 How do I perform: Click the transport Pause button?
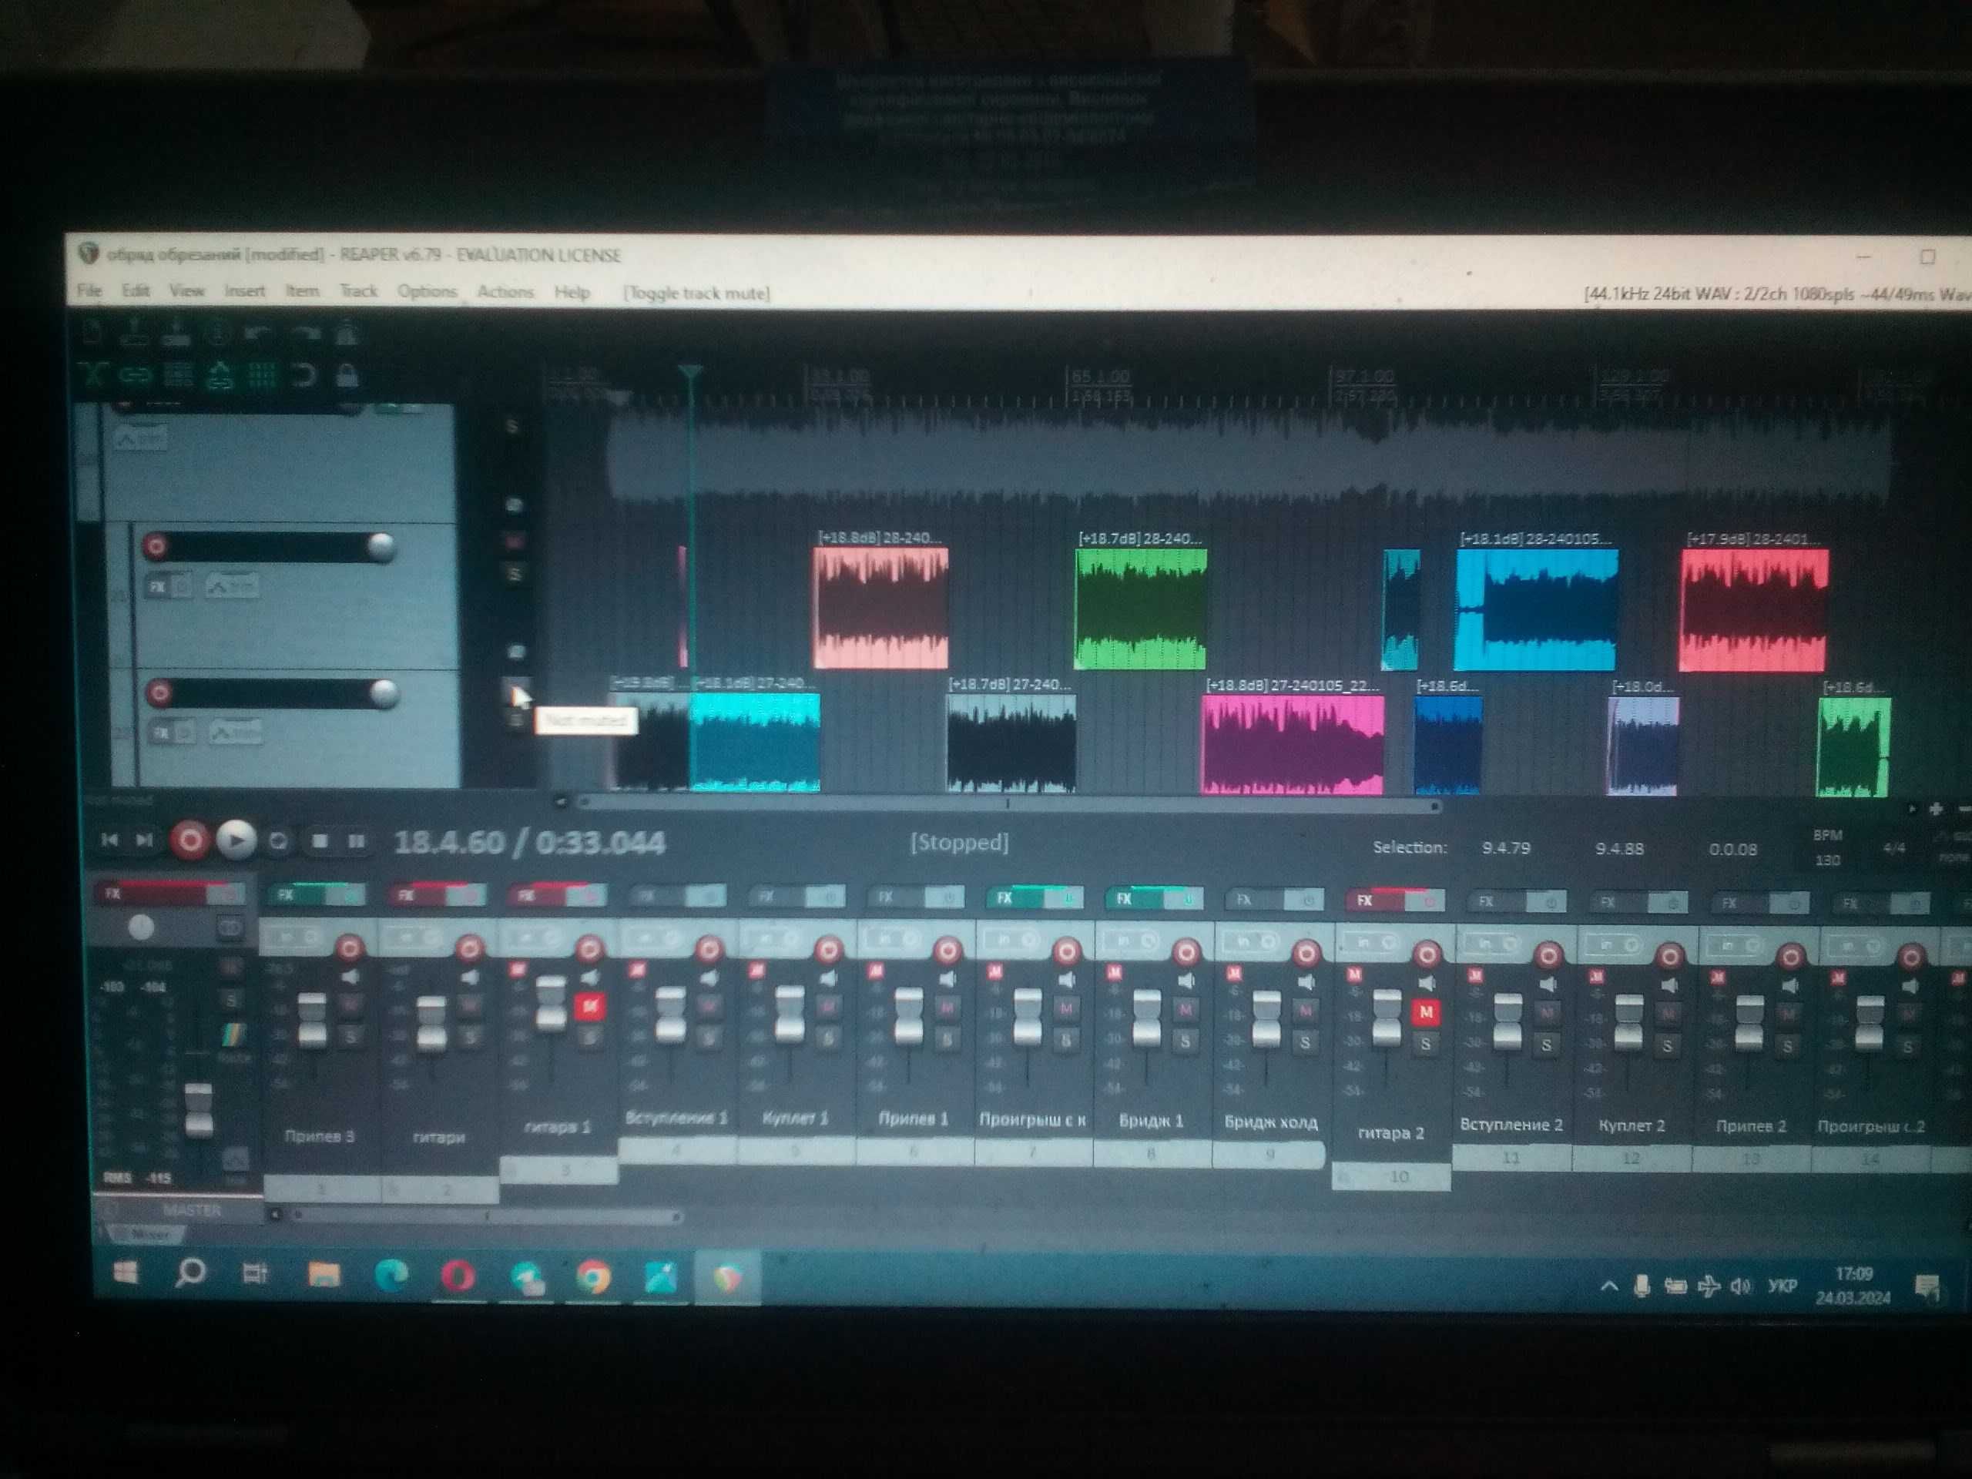[x=357, y=840]
